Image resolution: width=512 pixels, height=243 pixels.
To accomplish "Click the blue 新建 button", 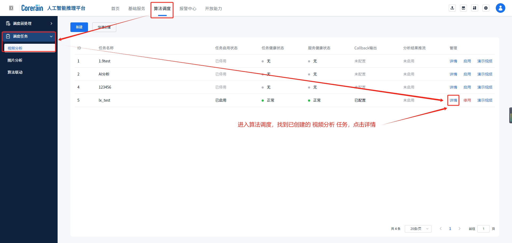I will point(79,27).
